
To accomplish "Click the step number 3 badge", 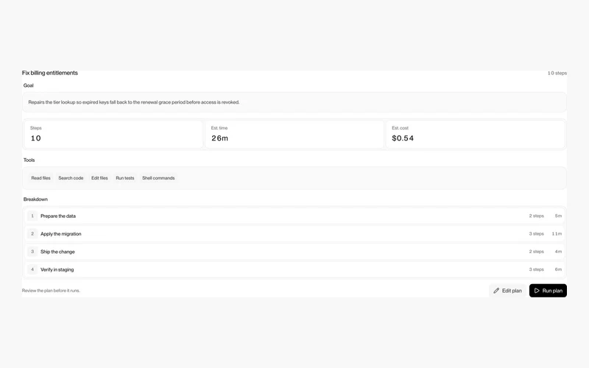I will (32, 252).
